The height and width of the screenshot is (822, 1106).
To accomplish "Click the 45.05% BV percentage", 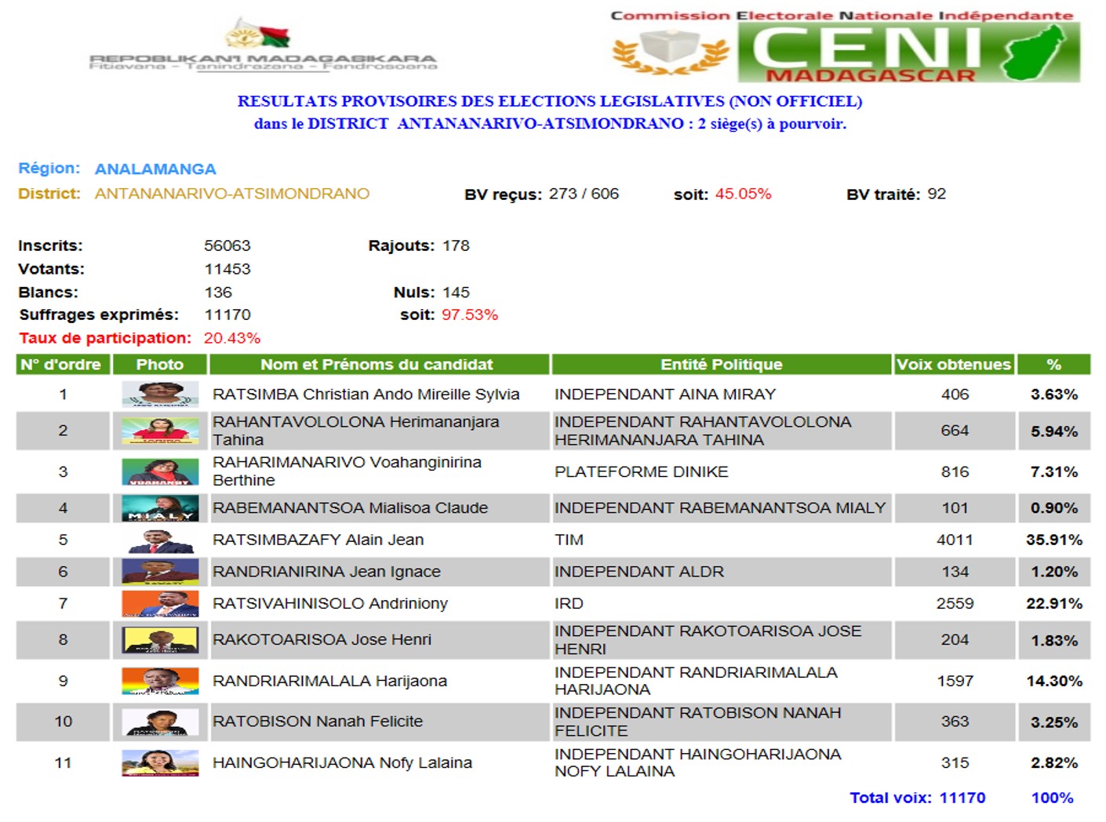I will tap(743, 194).
